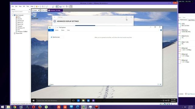Open the VMware VM menu
195x109 pixels.
pyautogui.click(x=24, y=6)
